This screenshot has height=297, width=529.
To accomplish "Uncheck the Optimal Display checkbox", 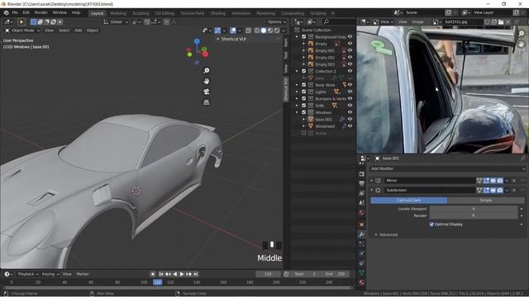I will [x=431, y=224].
